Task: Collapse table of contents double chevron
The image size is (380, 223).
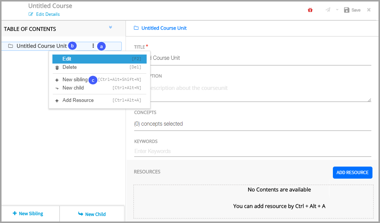Action: pyautogui.click(x=110, y=27)
